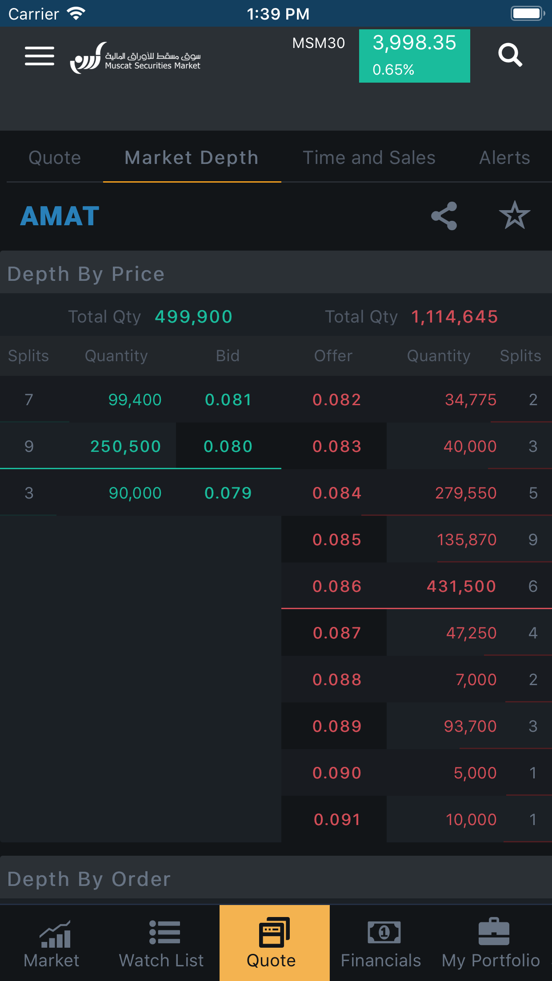This screenshot has height=981, width=552.
Task: Switch to Time and Sales tab
Action: point(369,158)
